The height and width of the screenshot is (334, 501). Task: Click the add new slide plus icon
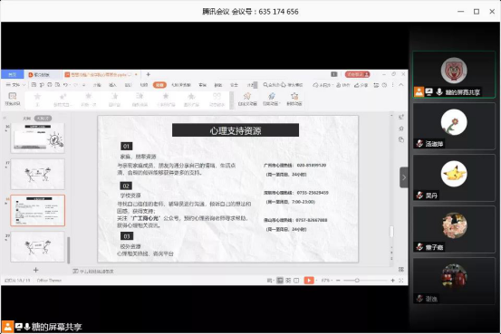(36, 270)
